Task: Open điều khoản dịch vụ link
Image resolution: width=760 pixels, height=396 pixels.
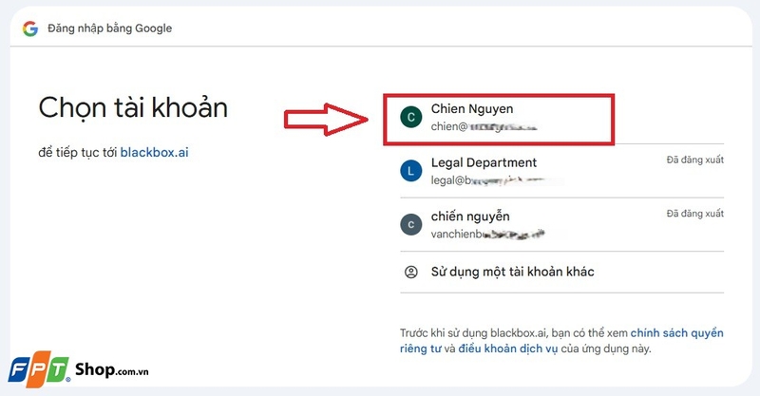Action: pyautogui.click(x=508, y=349)
